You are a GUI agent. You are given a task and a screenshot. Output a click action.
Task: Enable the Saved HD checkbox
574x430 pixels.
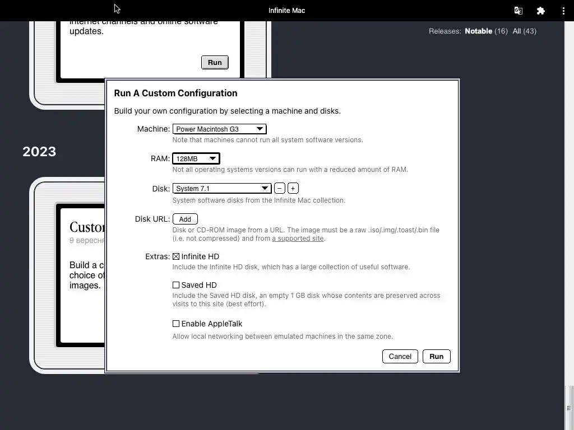pos(176,285)
